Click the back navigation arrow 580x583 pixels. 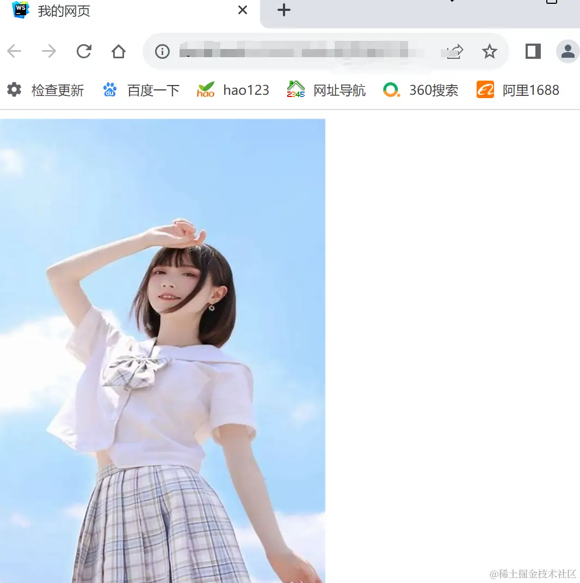coord(14,51)
